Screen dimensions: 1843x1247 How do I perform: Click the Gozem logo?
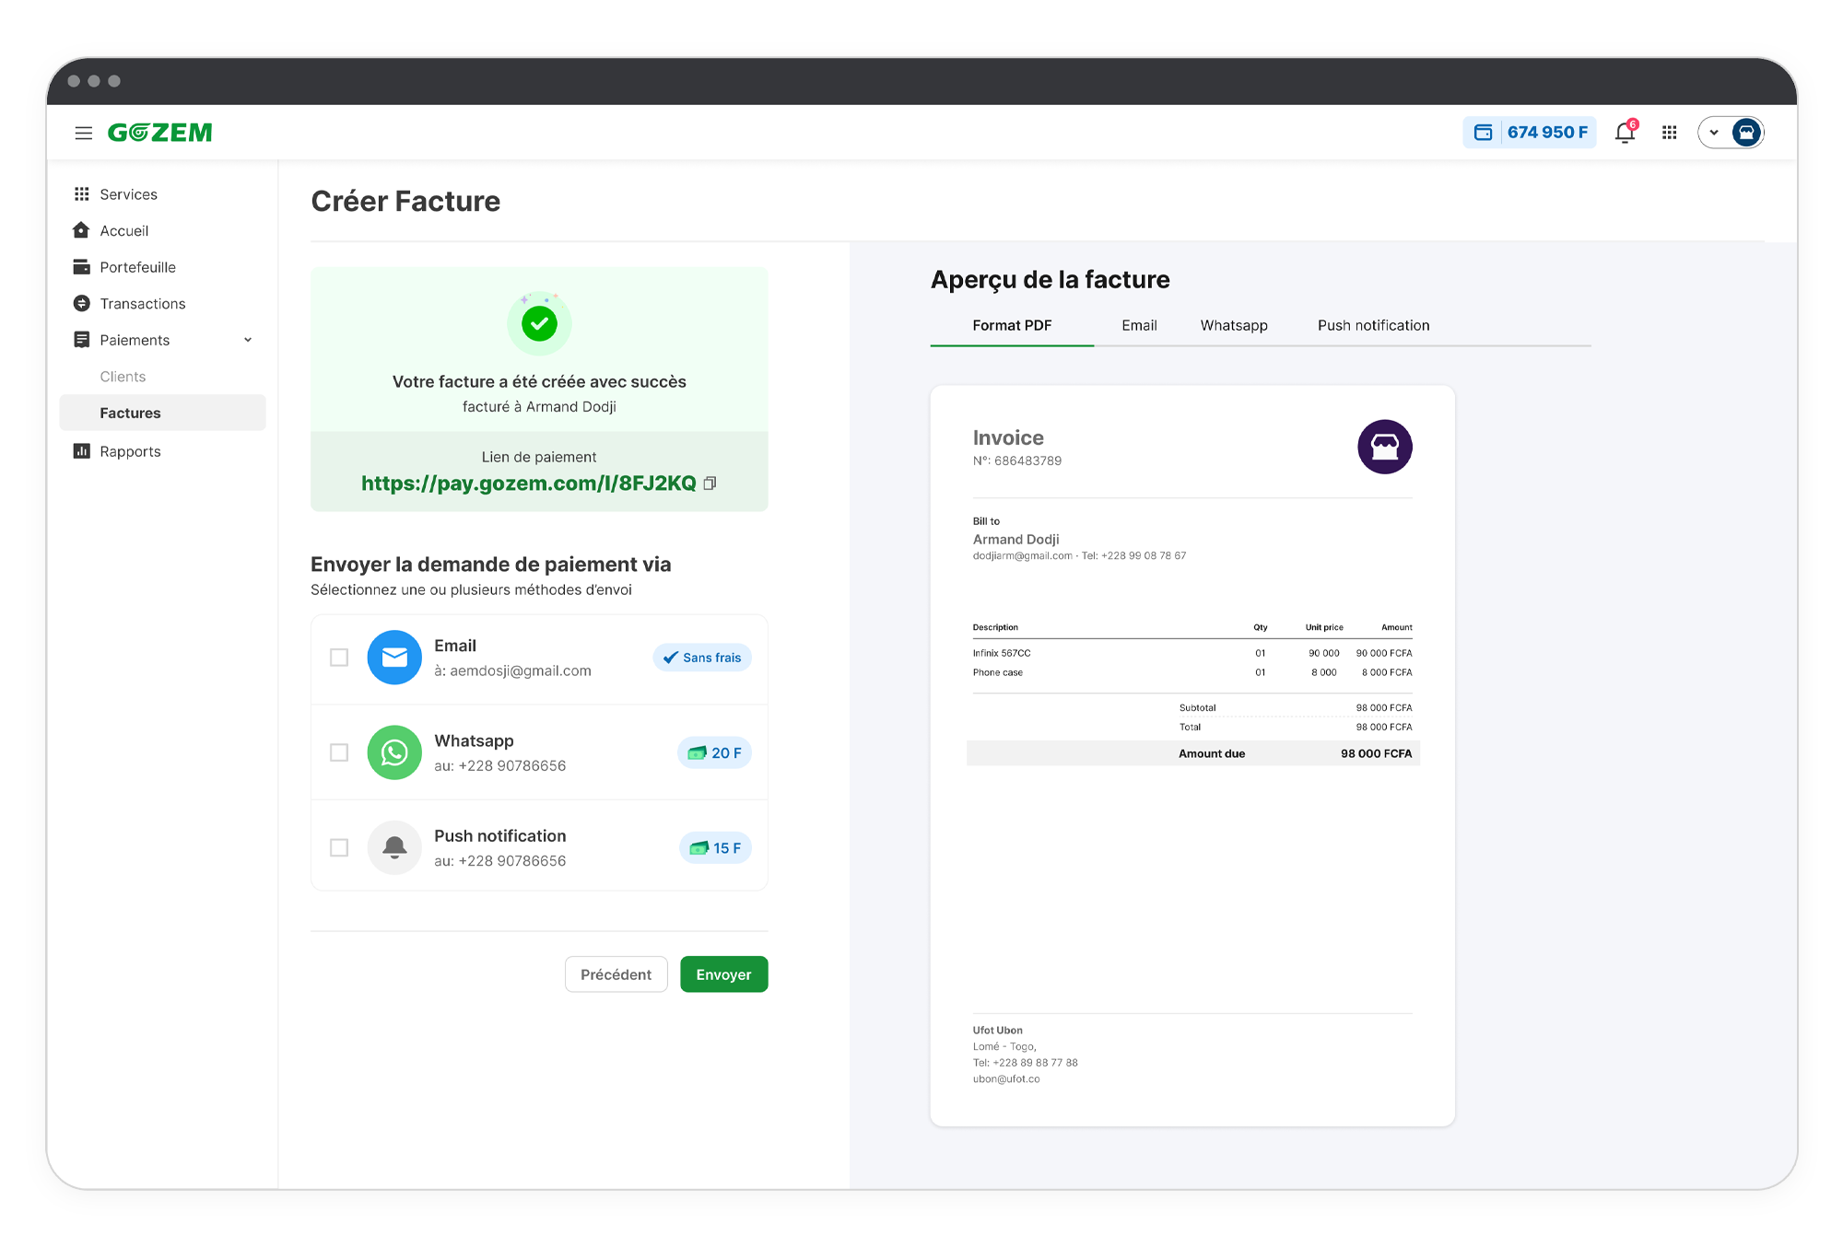click(x=160, y=133)
